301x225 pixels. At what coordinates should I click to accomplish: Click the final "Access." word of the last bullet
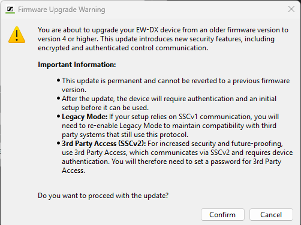[73, 171]
